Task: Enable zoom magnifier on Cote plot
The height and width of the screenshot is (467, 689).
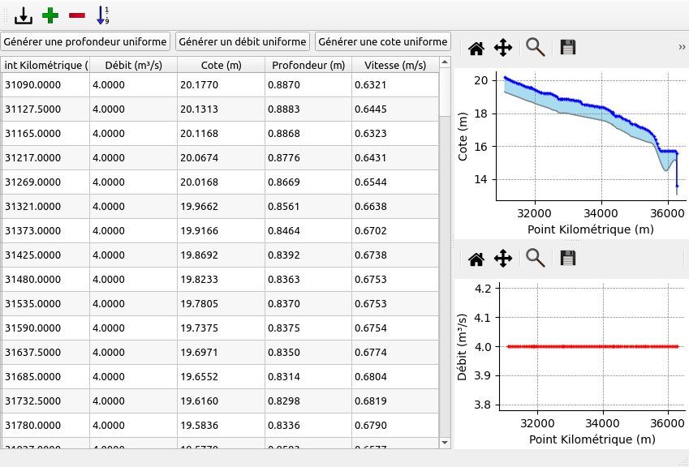Action: [x=535, y=47]
